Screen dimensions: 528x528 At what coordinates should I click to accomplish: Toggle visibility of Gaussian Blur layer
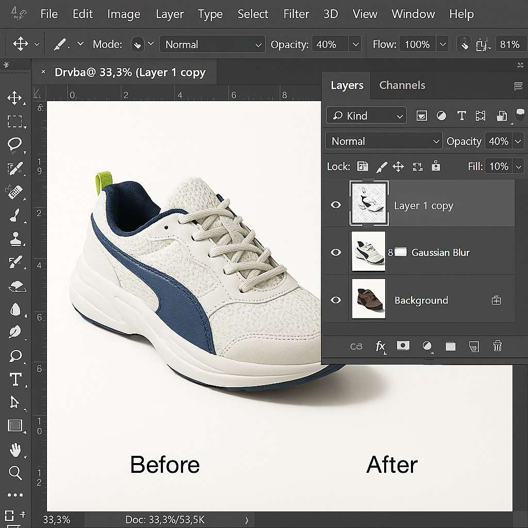(x=336, y=252)
